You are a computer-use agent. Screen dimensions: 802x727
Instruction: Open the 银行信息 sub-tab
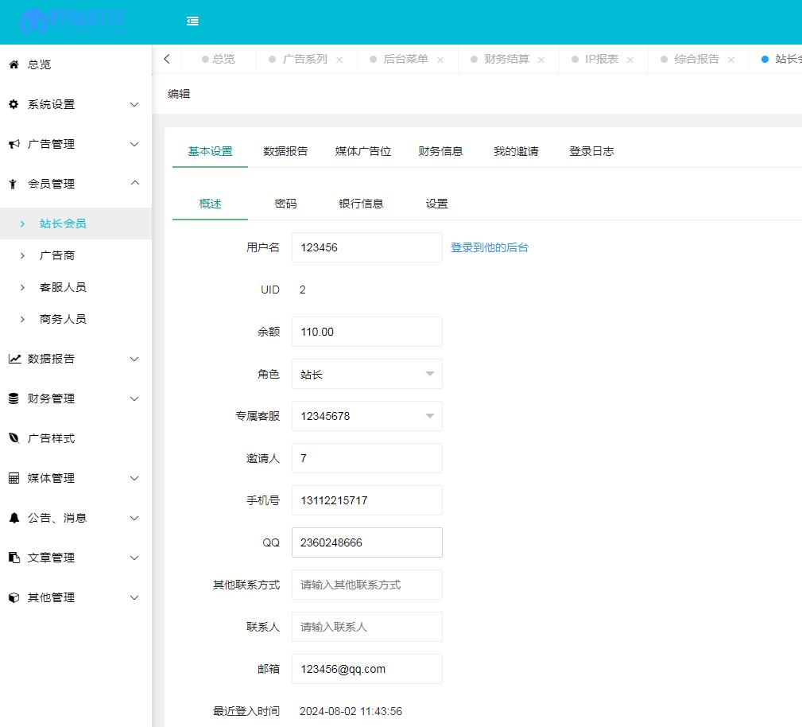(x=361, y=204)
